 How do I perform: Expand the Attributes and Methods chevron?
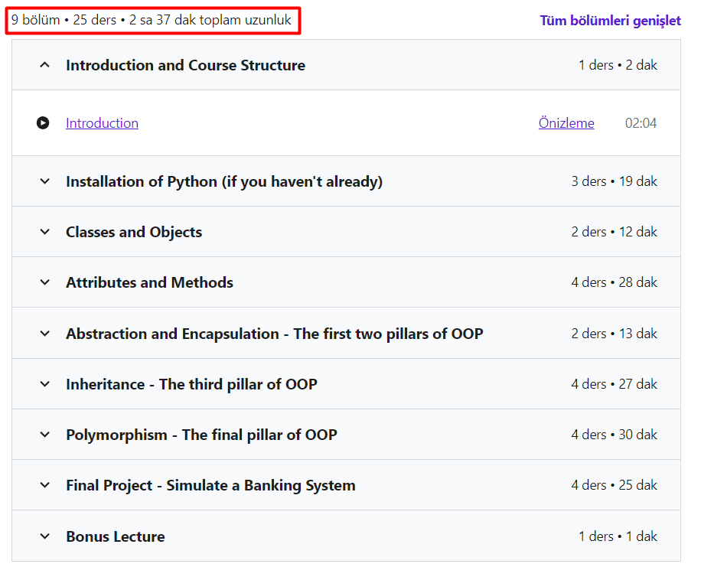click(44, 282)
